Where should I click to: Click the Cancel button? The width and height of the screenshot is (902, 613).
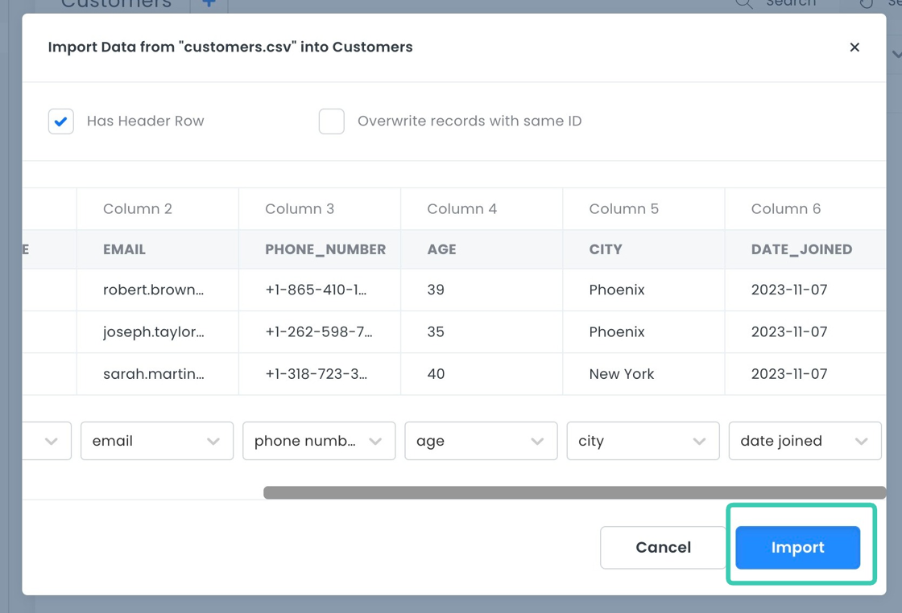[x=663, y=547]
